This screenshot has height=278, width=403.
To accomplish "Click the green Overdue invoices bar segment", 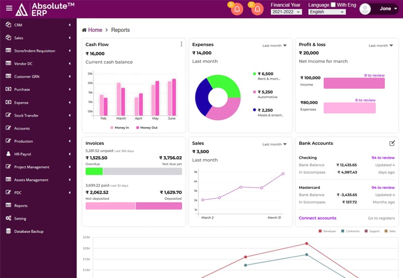I will [x=94, y=171].
